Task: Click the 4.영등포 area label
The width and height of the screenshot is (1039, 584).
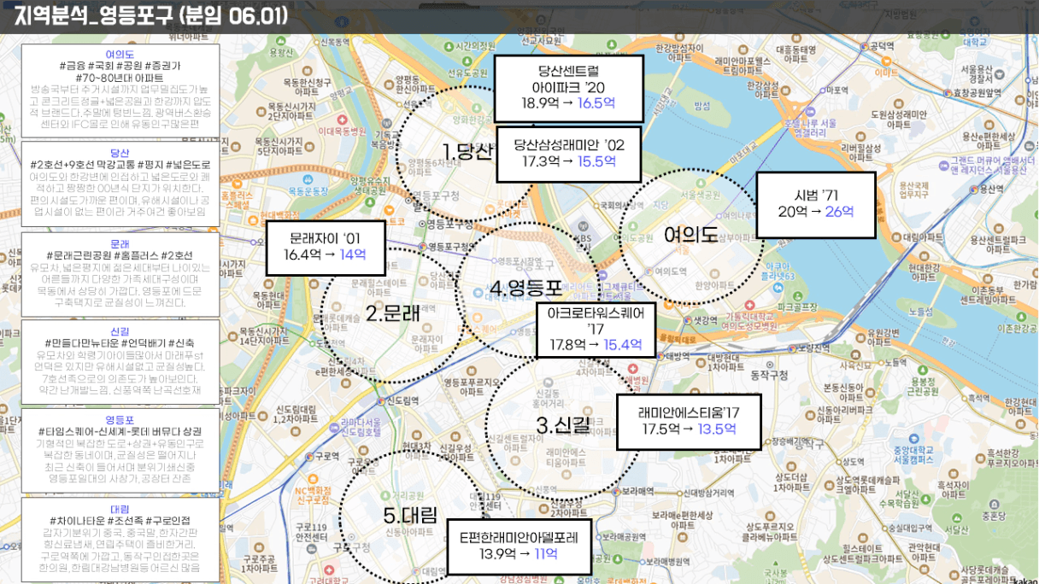Action: coord(526,288)
